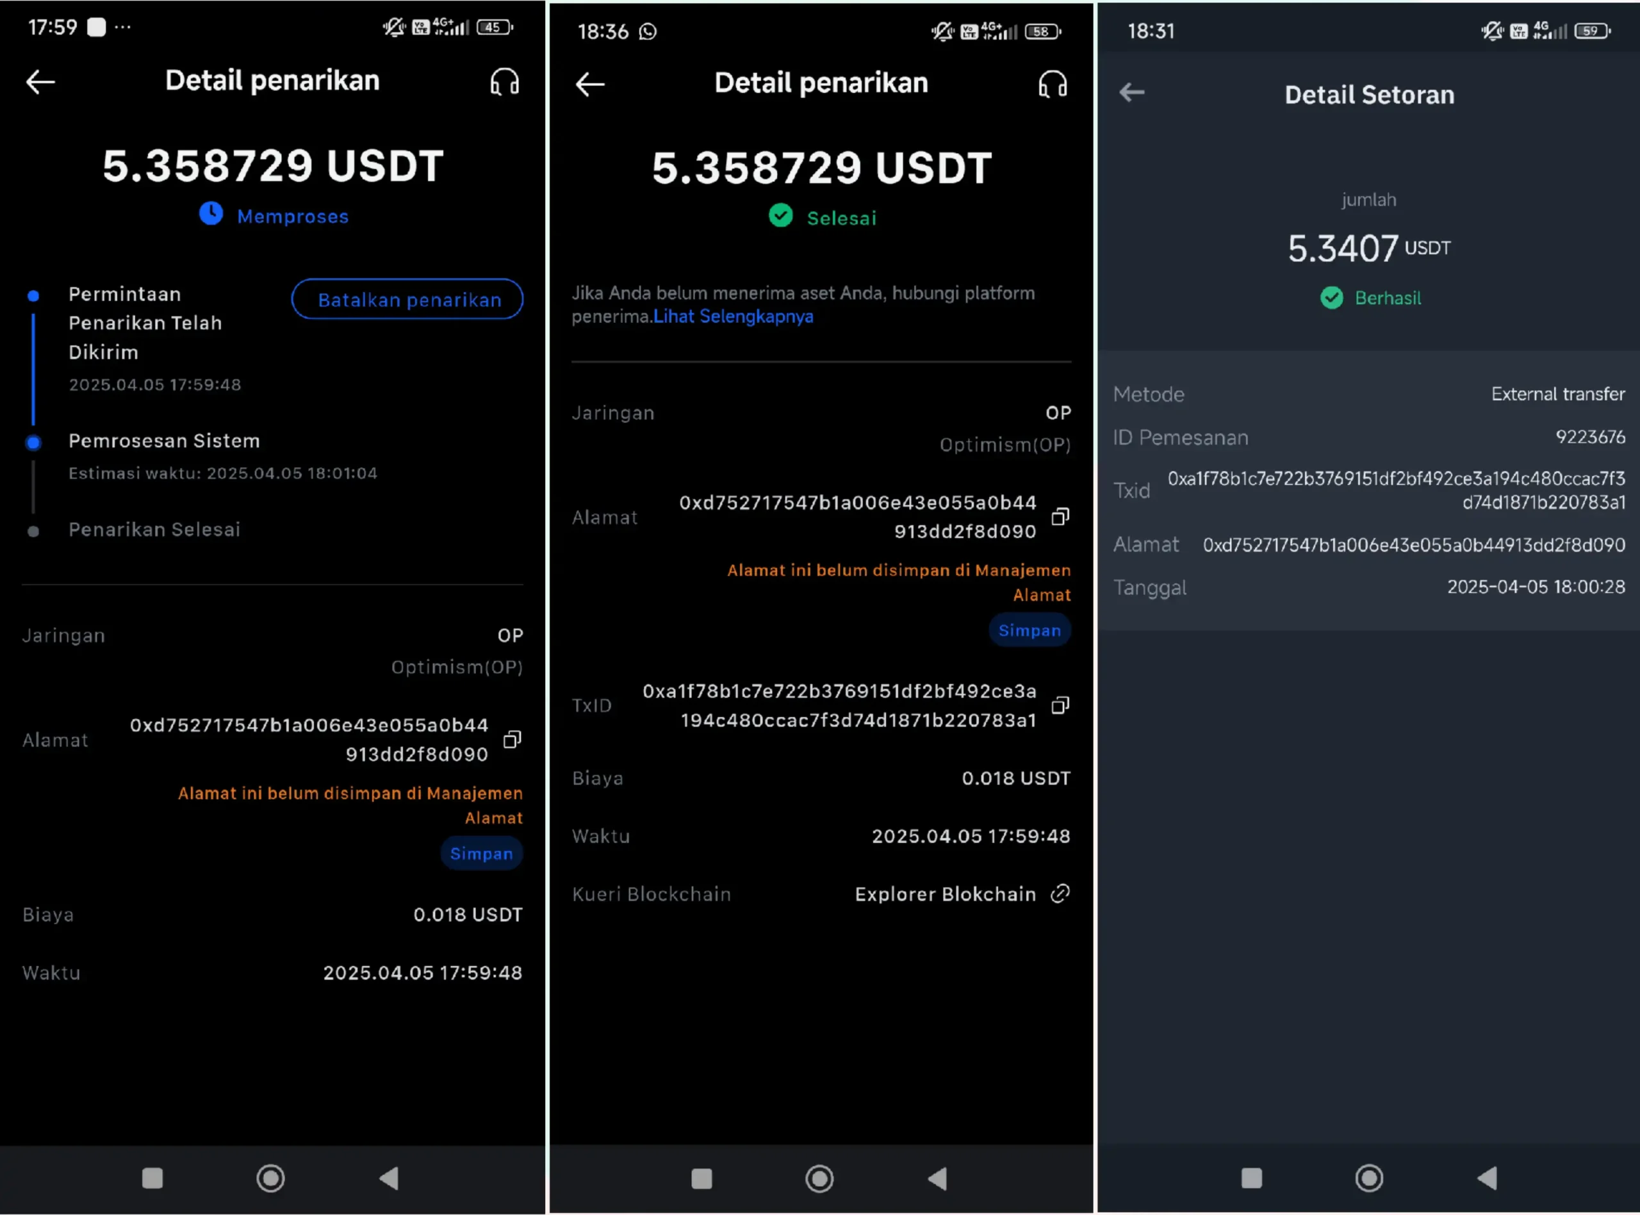Copy TxID hash in middle screen
The height and width of the screenshot is (1215, 1640).
click(x=1060, y=705)
